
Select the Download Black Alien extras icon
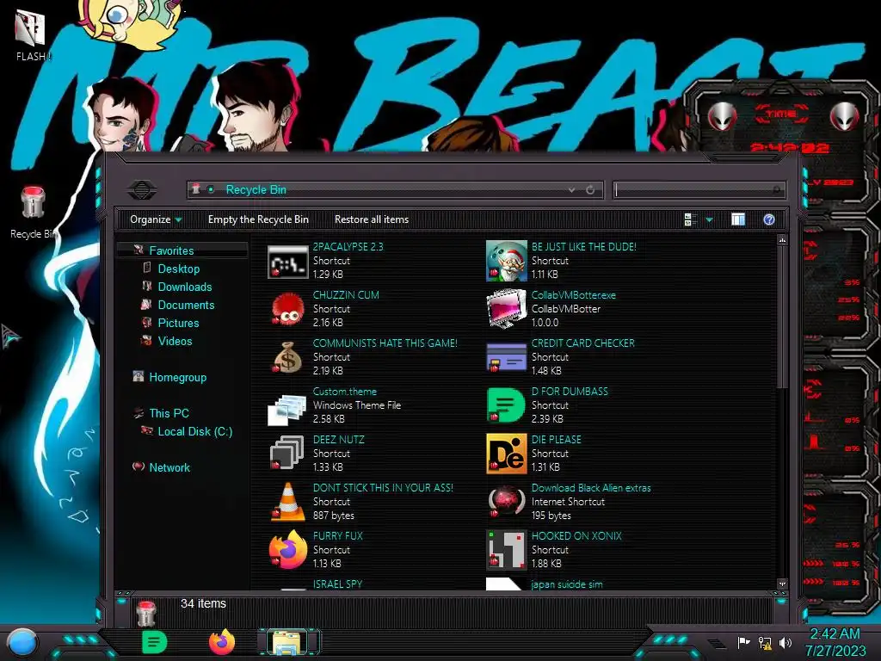click(x=506, y=502)
